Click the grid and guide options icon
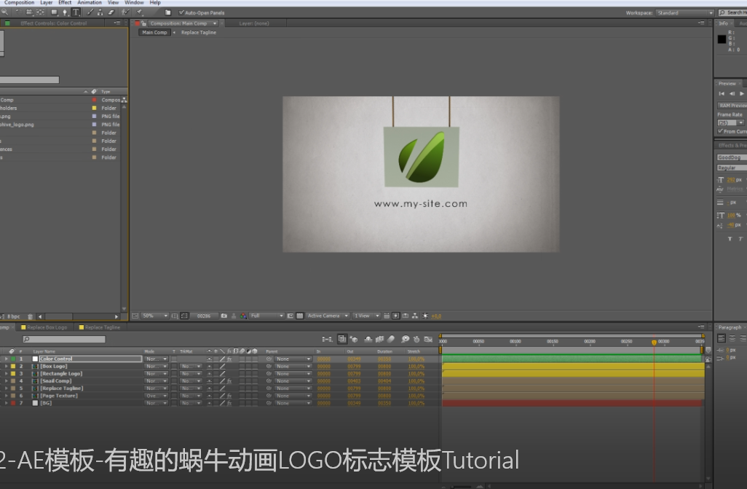747x489 pixels. click(x=175, y=316)
